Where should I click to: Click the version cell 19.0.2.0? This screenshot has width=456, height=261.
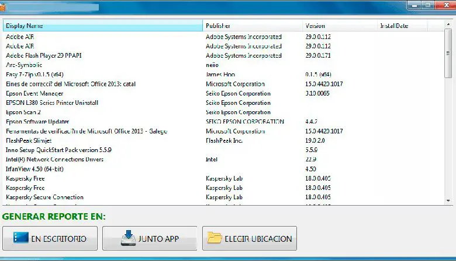pos(315,140)
